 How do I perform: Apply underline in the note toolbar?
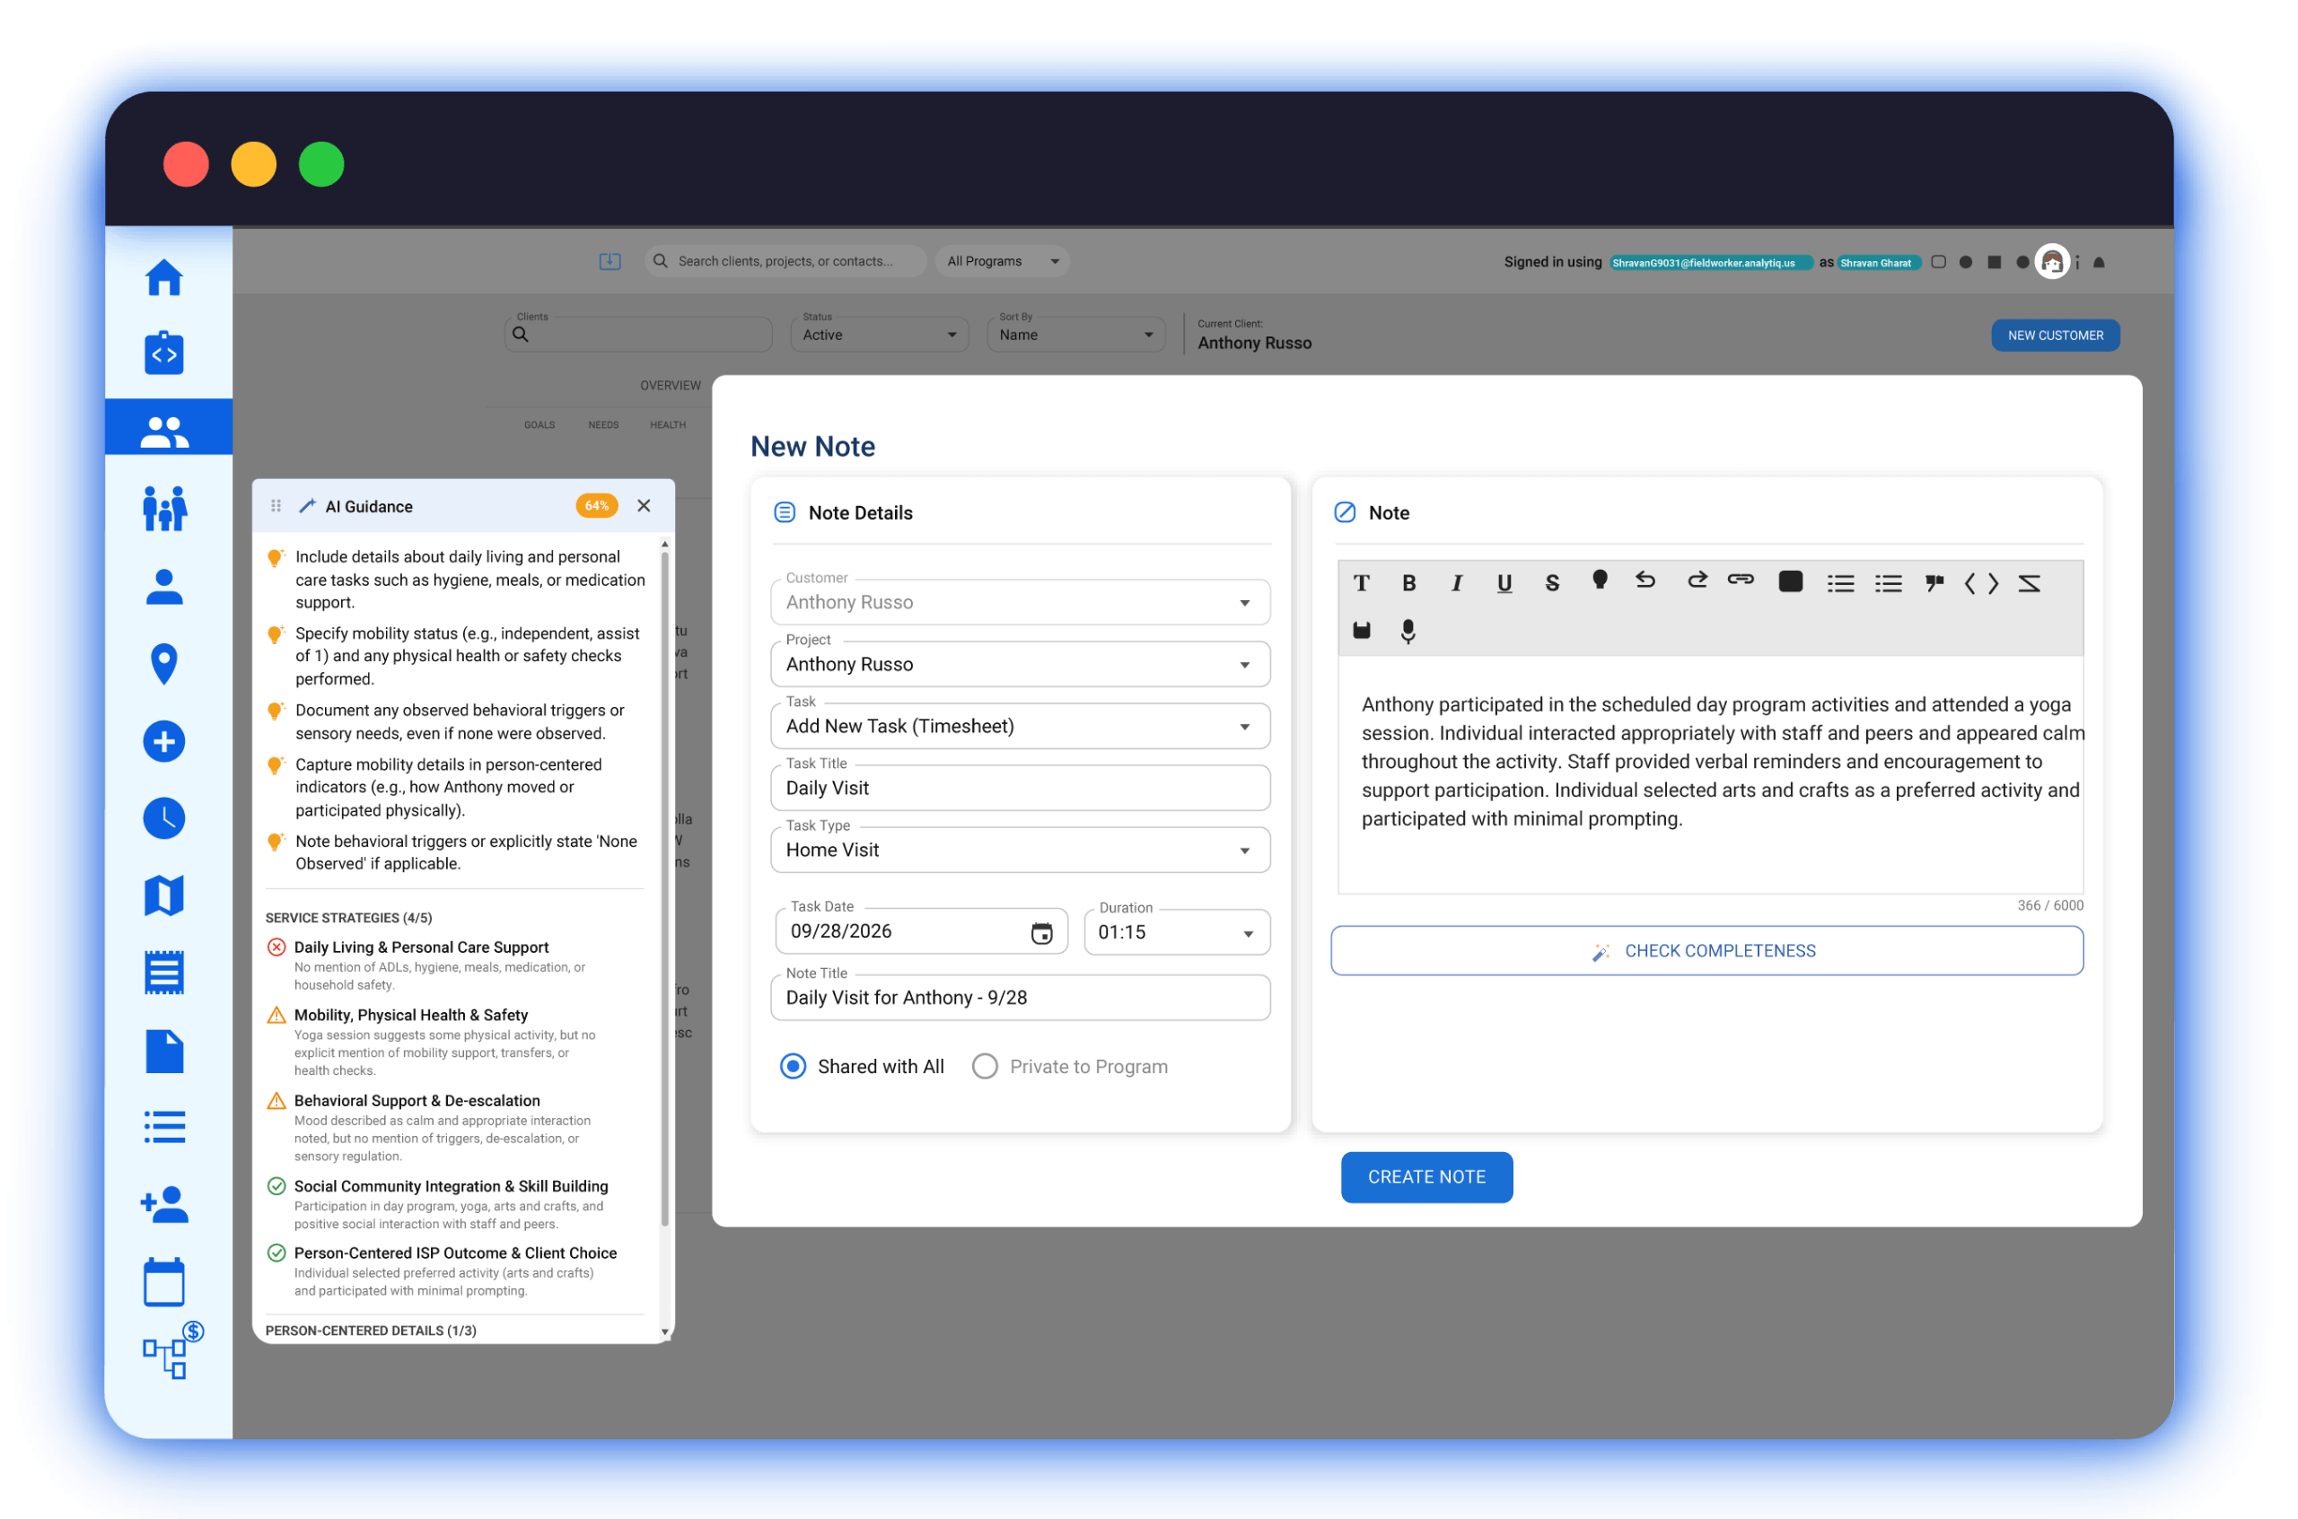coord(1504,583)
